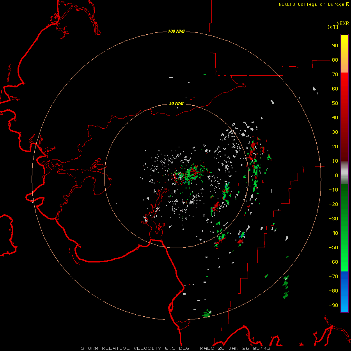The width and height of the screenshot is (351, 351).
Task: Click the 70 value on the color scale
Action: [x=335, y=74]
